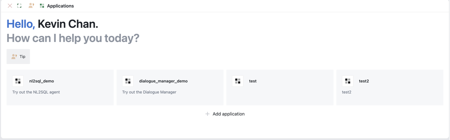The image size is (450, 140).
Task: Click the plus icon beside Add application
Action: tap(207, 114)
